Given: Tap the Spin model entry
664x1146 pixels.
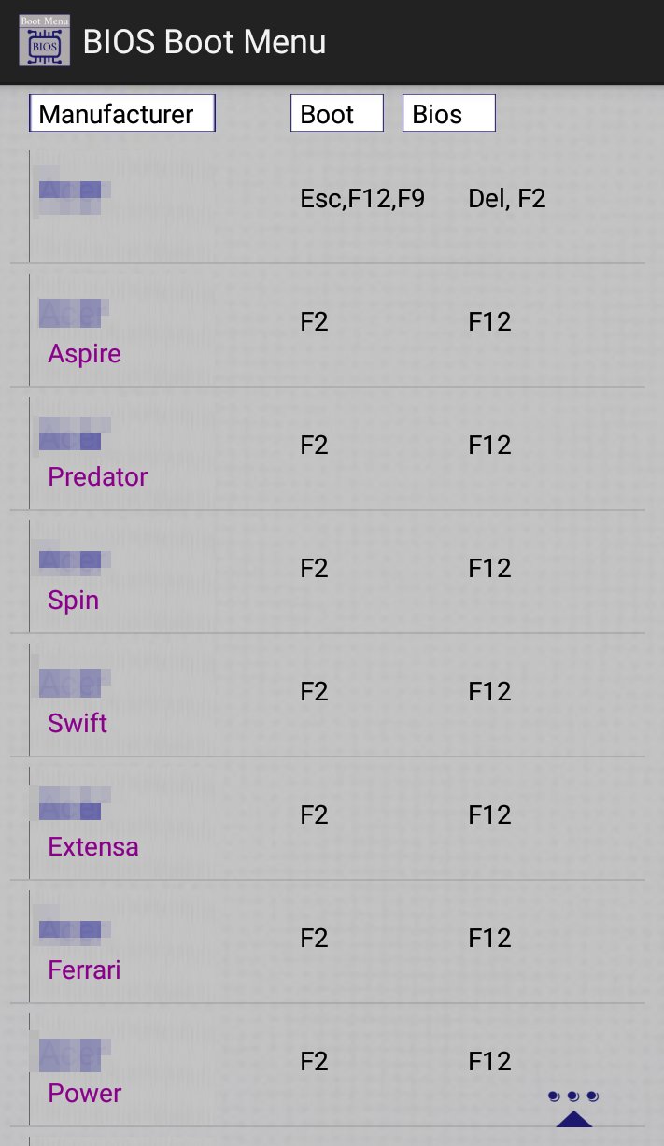Looking at the screenshot, I should [73, 601].
